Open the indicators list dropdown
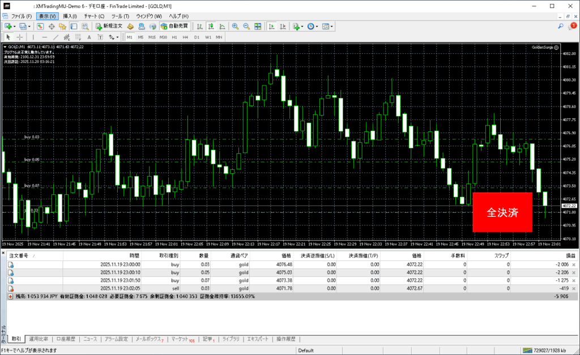 302,26
